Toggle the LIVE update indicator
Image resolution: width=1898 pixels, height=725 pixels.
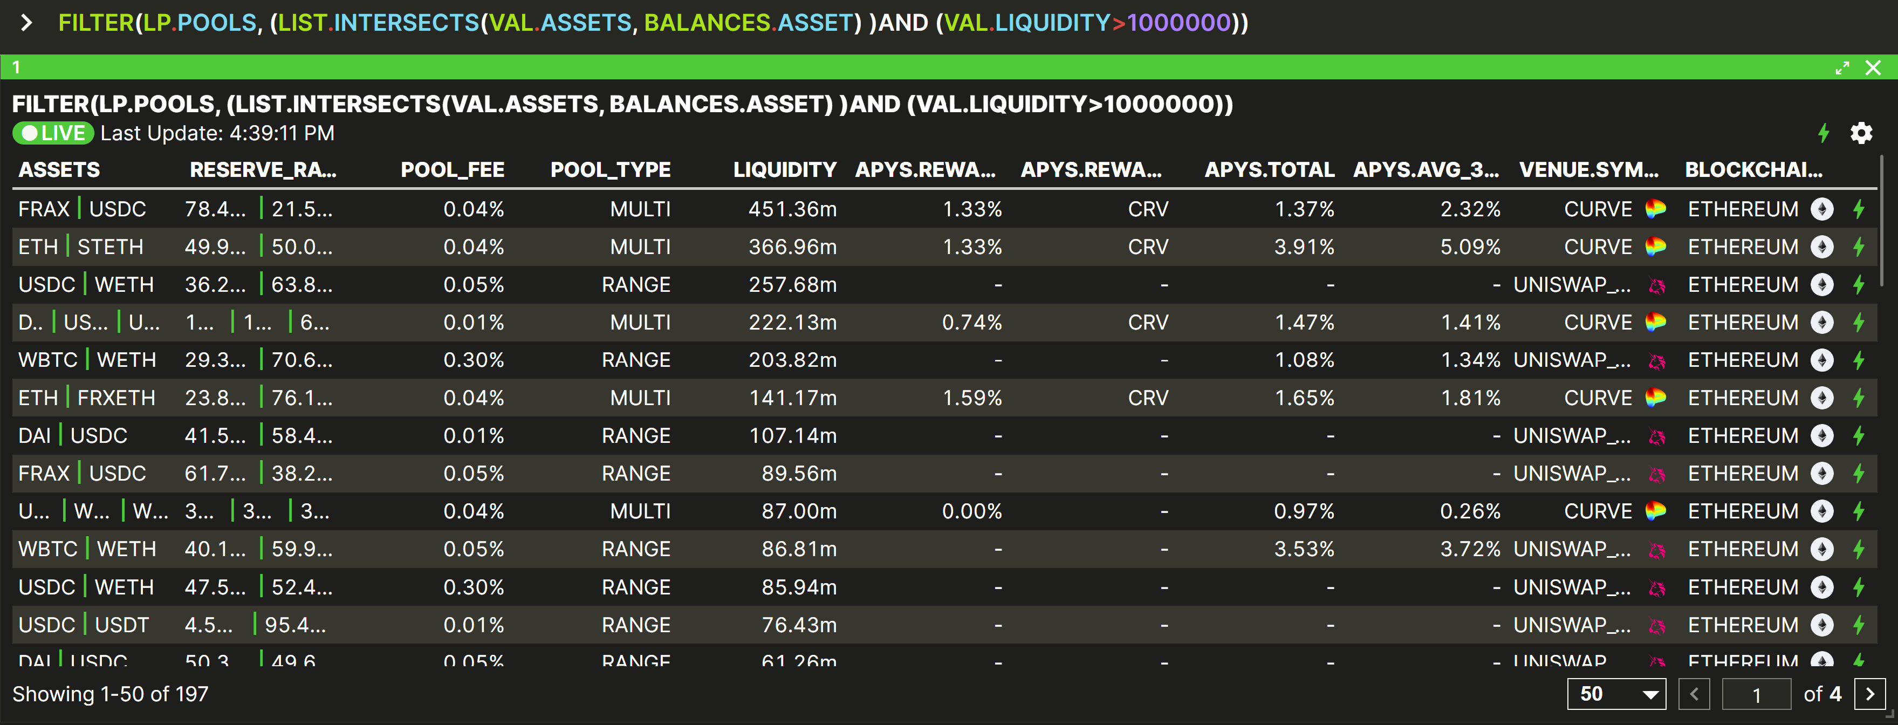53,133
